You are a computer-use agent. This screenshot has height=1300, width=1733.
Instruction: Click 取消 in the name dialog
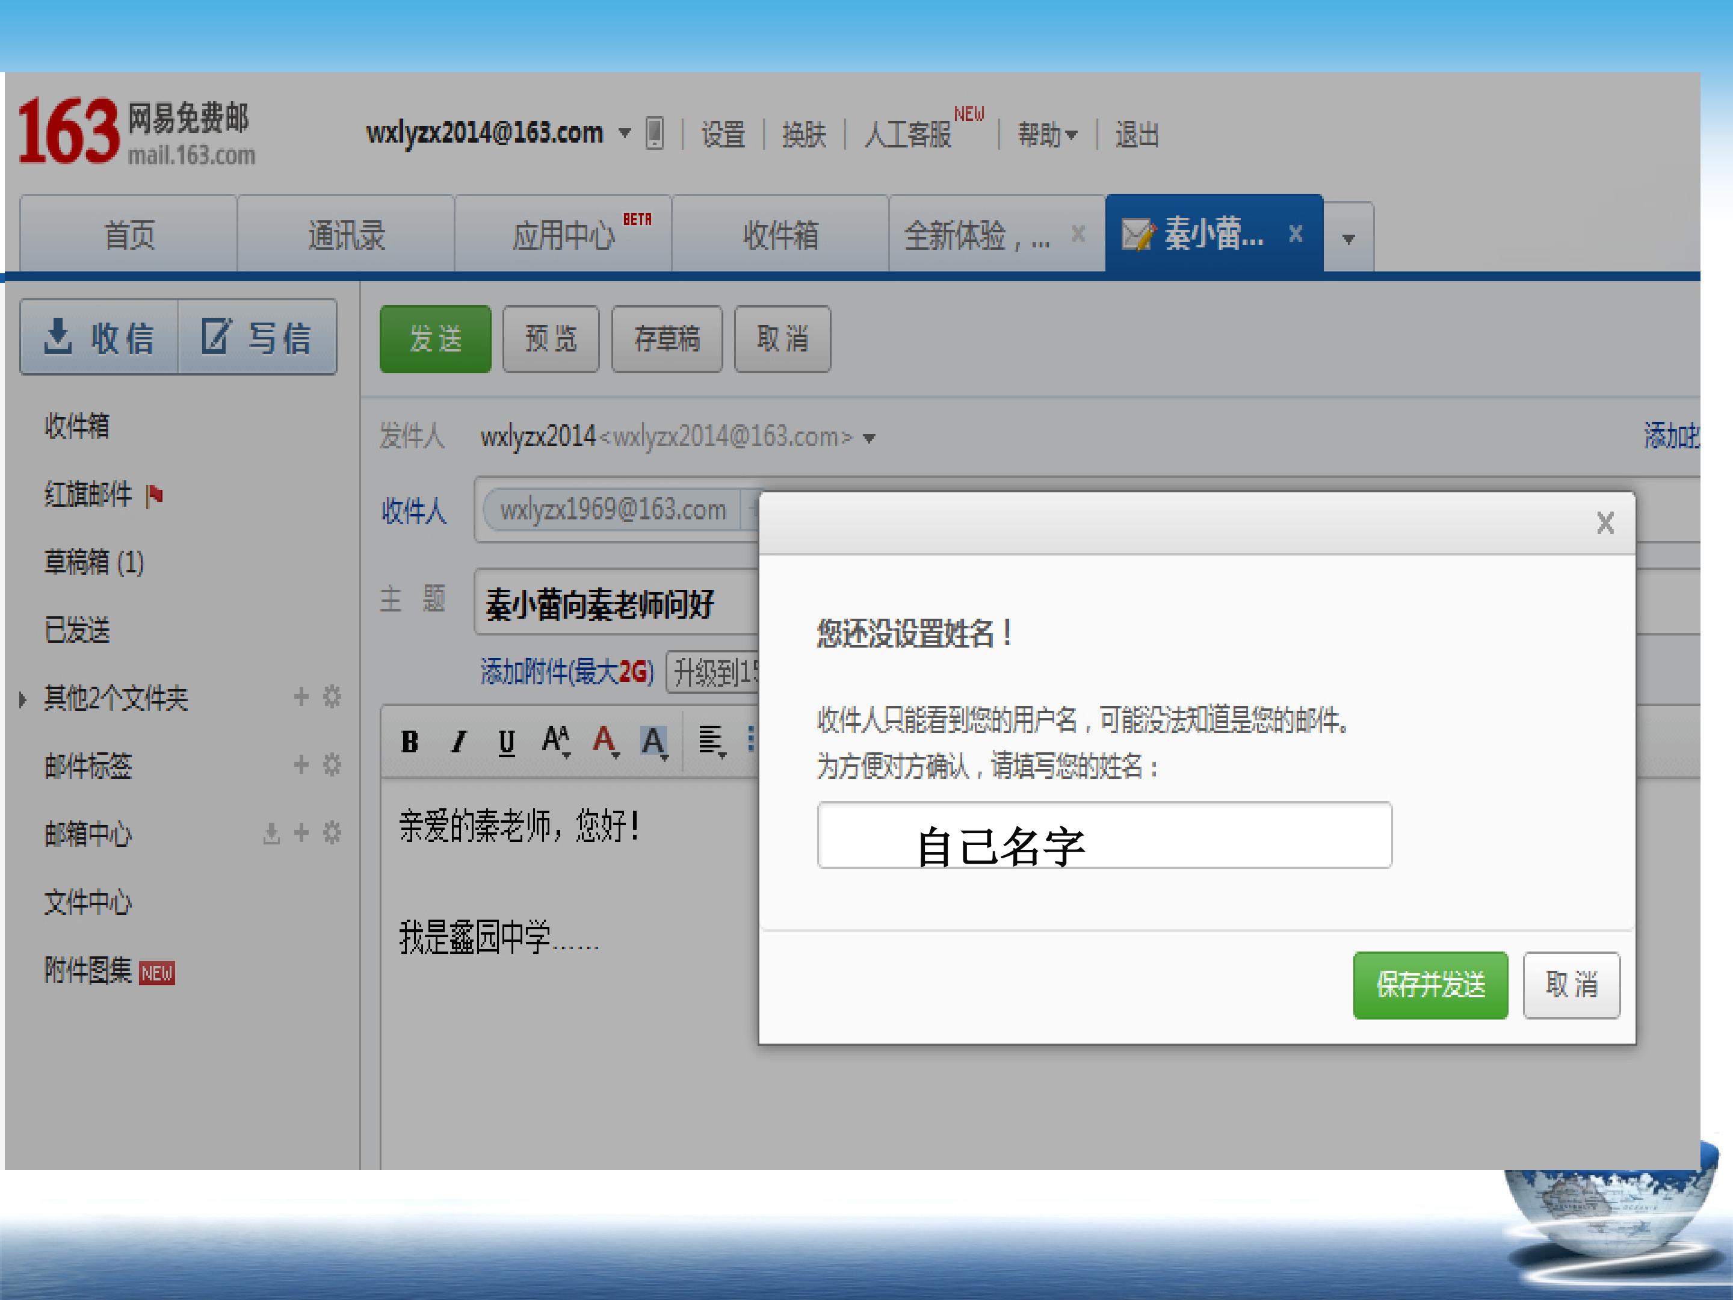[1572, 985]
